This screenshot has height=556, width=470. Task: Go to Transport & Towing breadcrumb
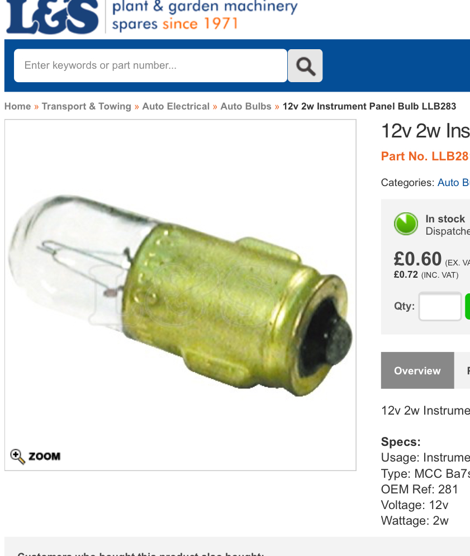(87, 106)
